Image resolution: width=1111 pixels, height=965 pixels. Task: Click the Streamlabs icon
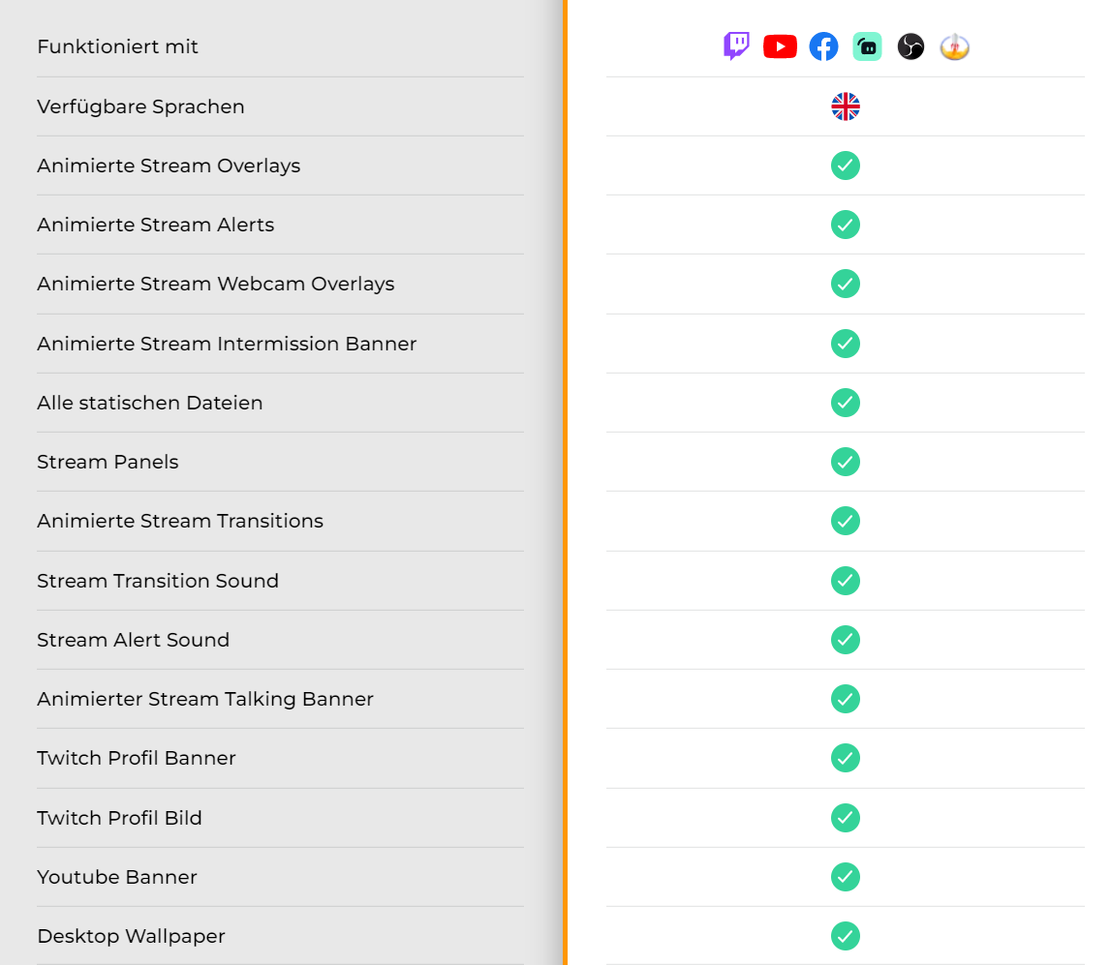point(867,45)
